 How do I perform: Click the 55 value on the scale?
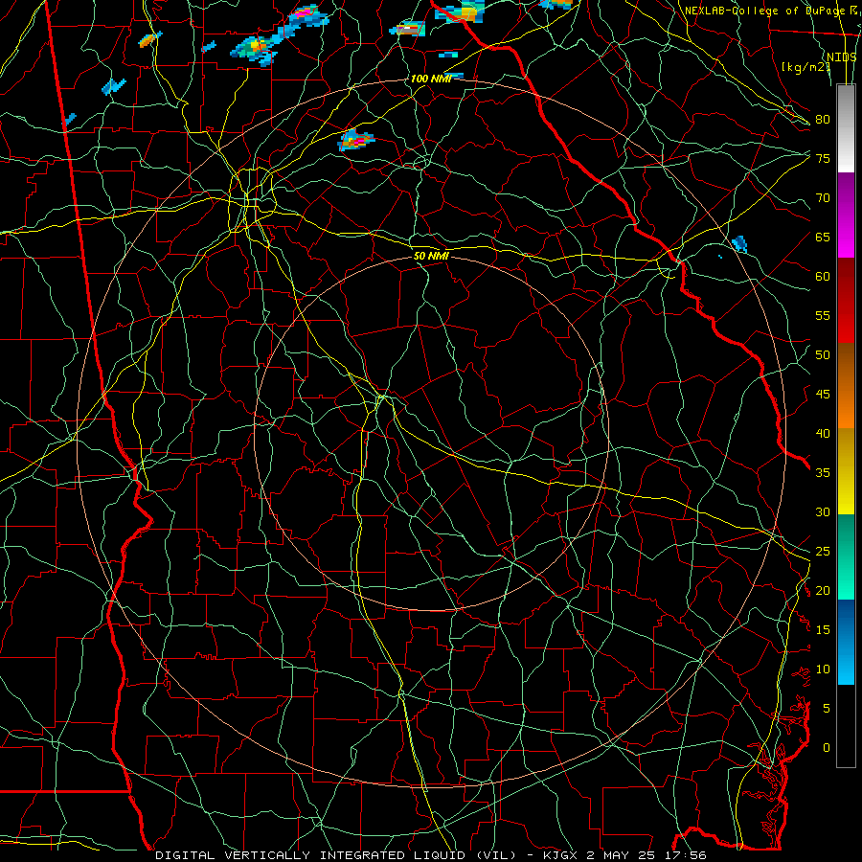click(823, 315)
